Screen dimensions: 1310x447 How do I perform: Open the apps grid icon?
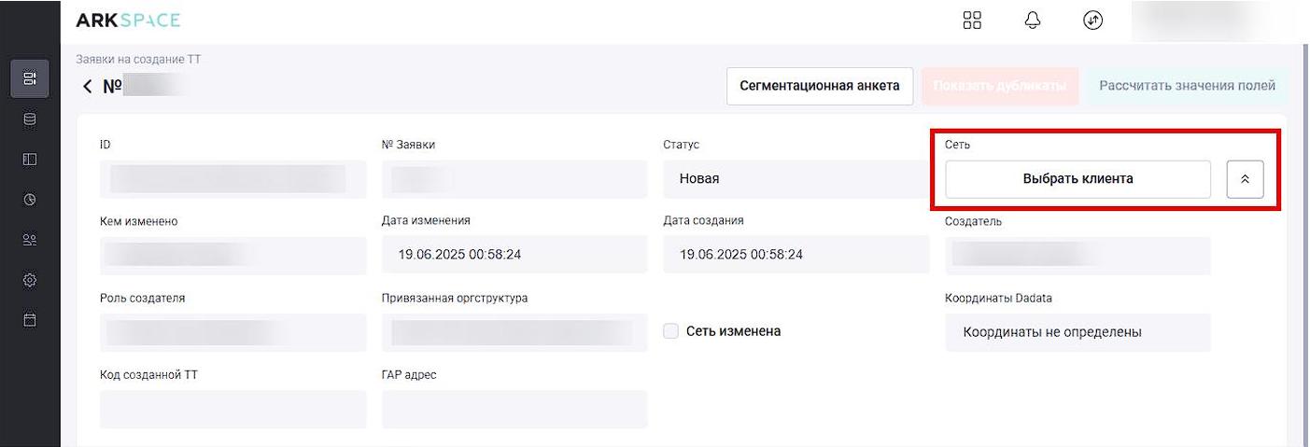[972, 21]
